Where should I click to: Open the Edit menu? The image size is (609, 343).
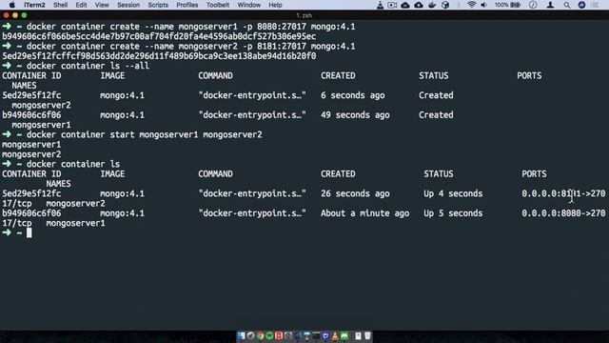[x=81, y=5]
